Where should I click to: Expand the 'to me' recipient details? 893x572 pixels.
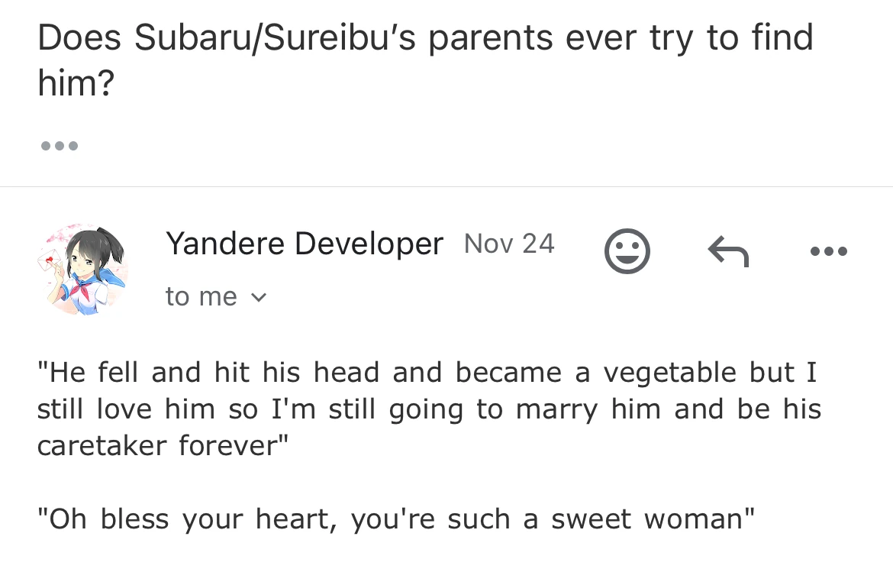(217, 296)
